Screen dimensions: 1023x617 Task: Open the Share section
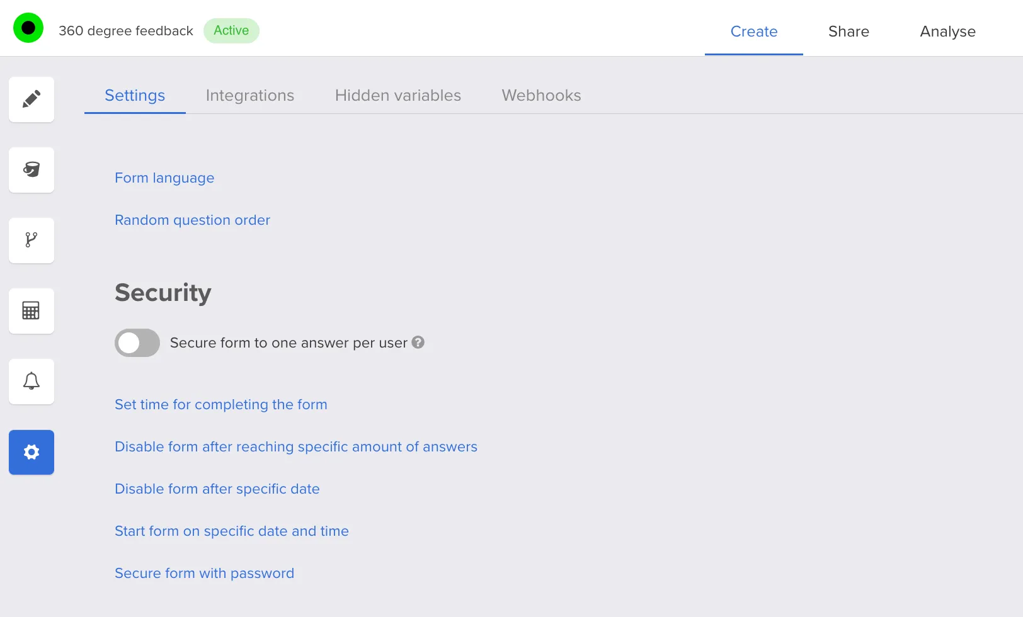point(849,31)
